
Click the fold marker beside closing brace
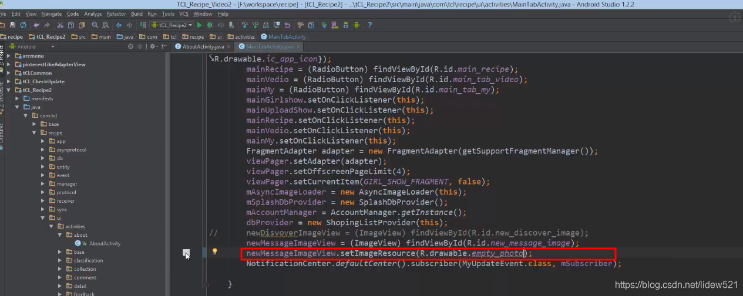(206, 285)
